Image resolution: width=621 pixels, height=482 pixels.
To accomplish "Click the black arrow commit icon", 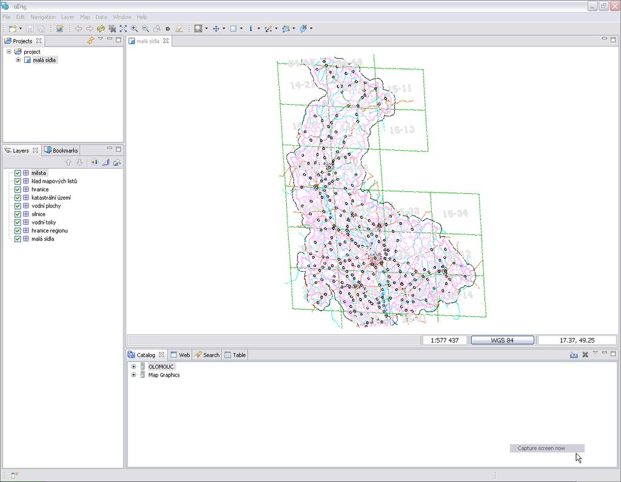I will coord(168,28).
